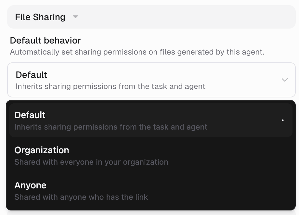
Task: Choose the Organization sharing option
Action: tap(151, 156)
